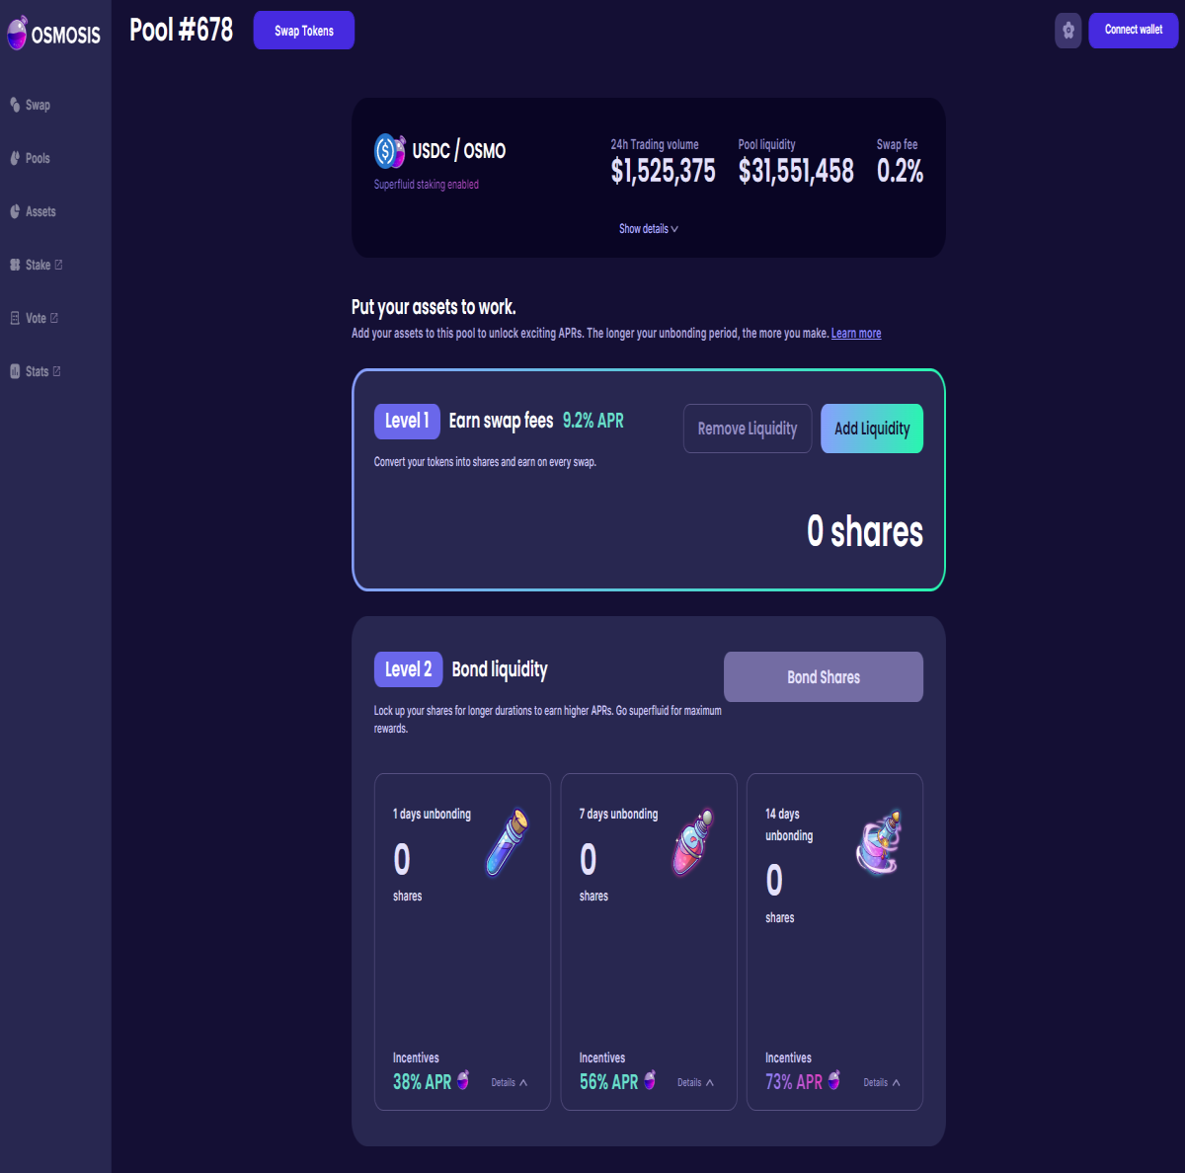Click the 0.2% swap fee value
Viewport: 1185px width, 1173px height.
coord(900,172)
